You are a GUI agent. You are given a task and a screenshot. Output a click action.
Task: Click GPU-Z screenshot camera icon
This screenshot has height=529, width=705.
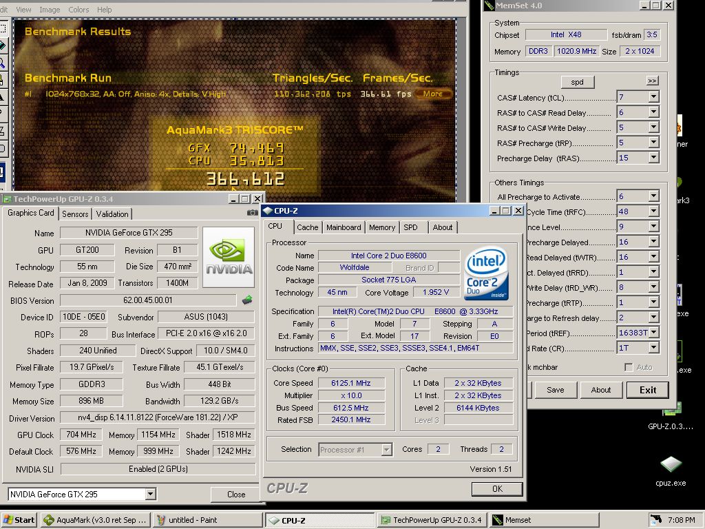(253, 213)
